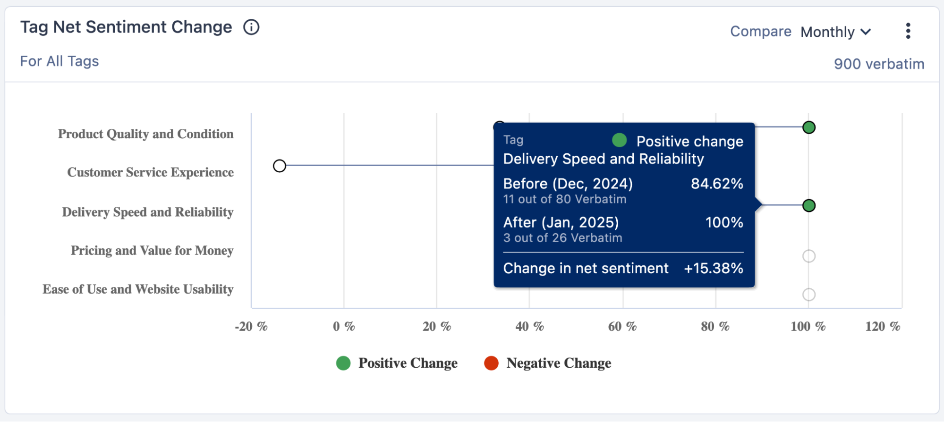Click the green dot for Delivery Speed and Reliability

(808, 205)
